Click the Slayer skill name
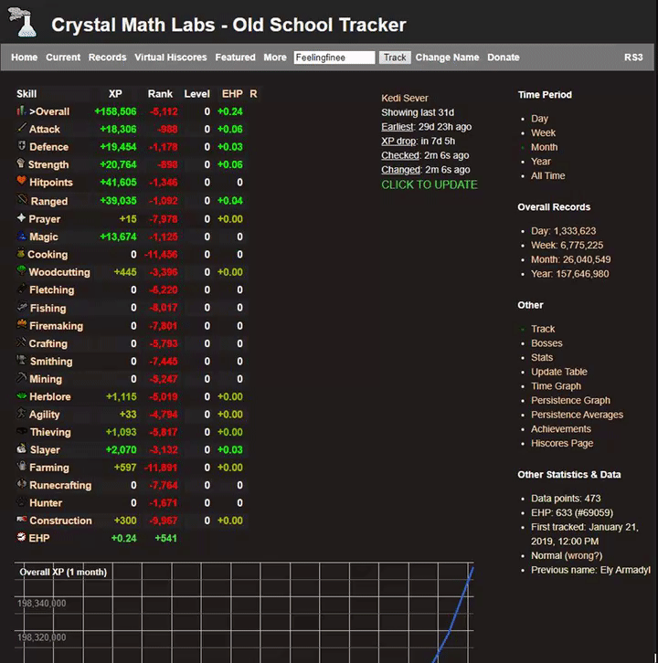658x663 pixels. tap(45, 450)
